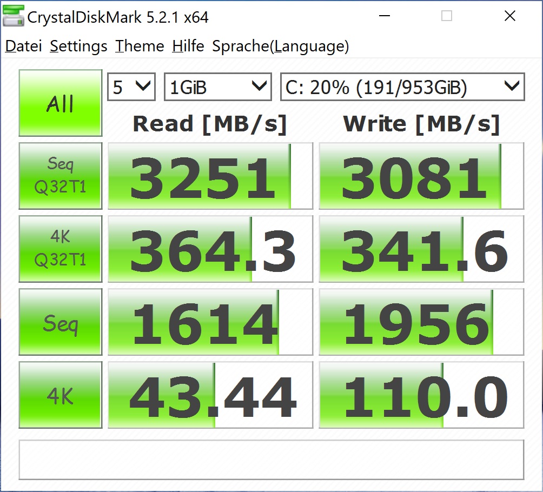Select the 4K Q32T1 read result 364.3

[x=210, y=249]
